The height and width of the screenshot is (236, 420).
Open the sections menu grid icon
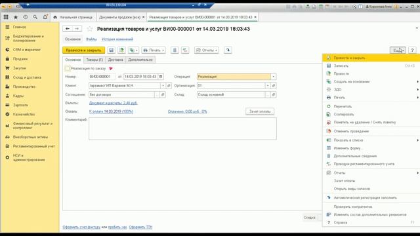click(6, 17)
